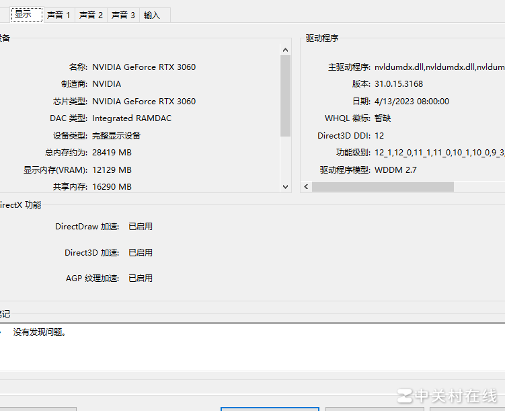Click the 没有发现问题 notes text area
Viewport: 505px width, 411px height.
pyautogui.click(x=40, y=332)
